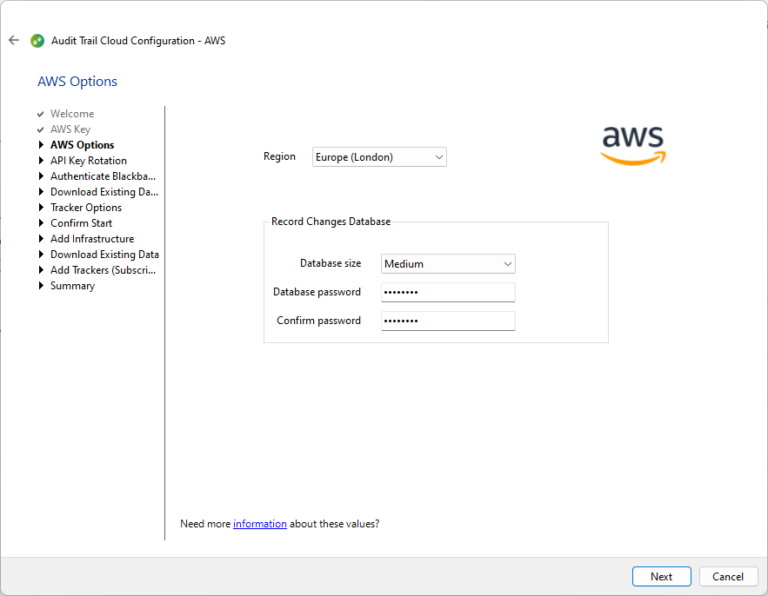Select the Confirm Start step
768x596 pixels.
click(81, 223)
